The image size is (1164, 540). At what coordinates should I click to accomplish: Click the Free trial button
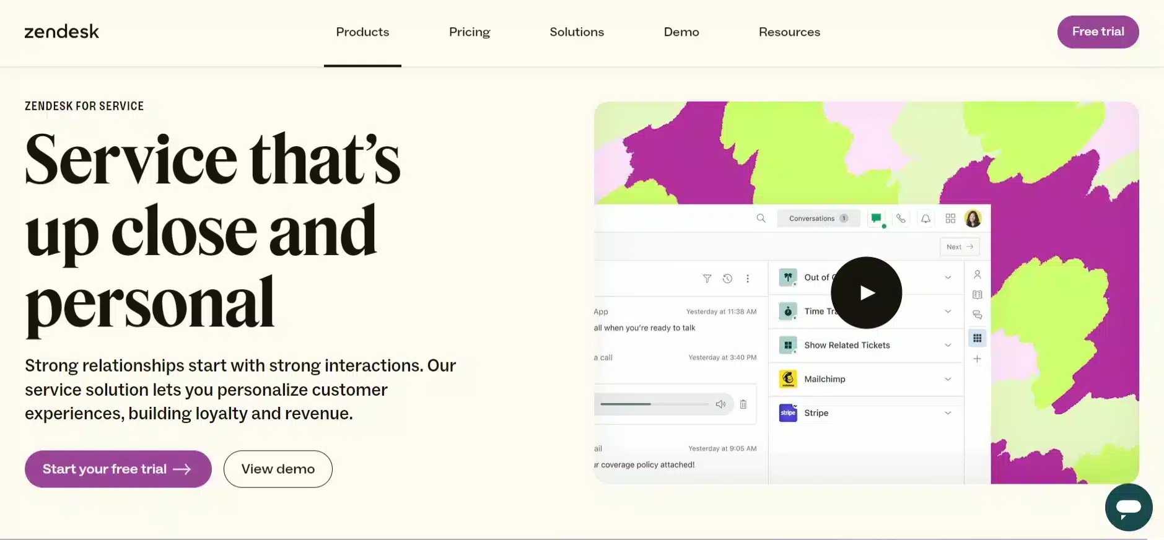[x=1098, y=32]
